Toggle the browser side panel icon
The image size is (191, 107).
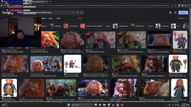click(182, 5)
